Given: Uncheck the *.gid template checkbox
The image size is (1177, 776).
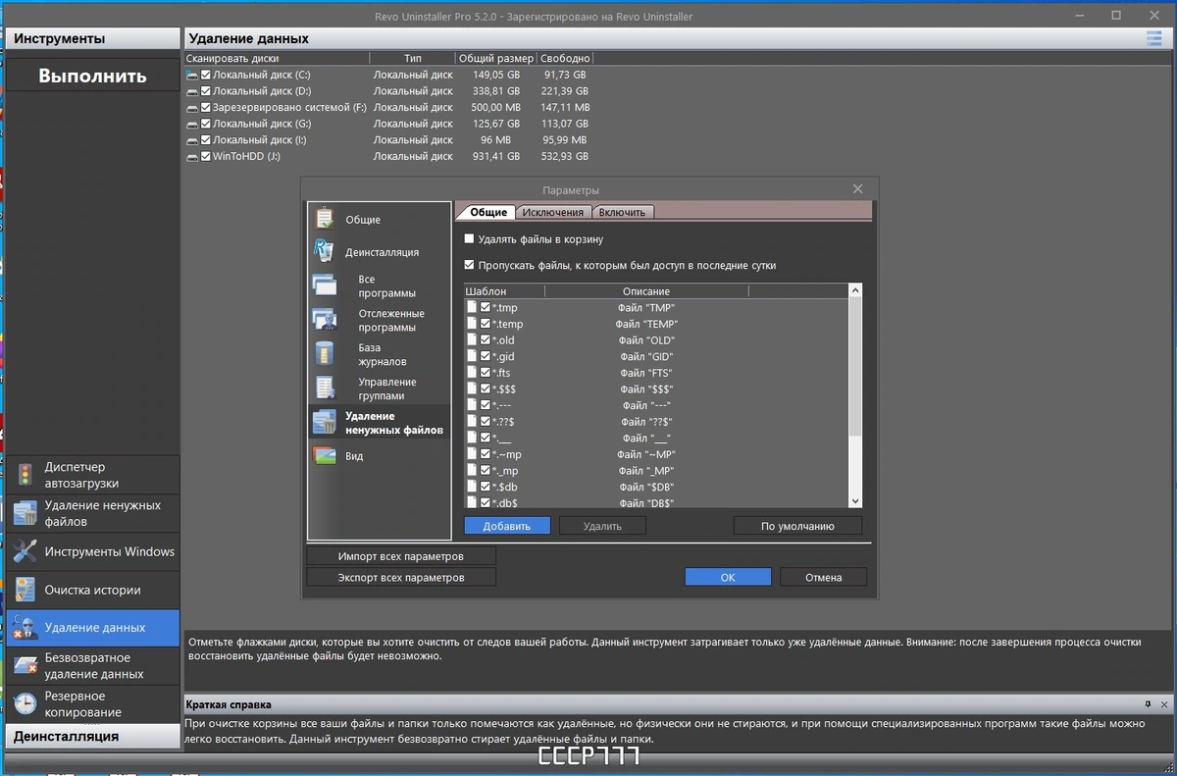Looking at the screenshot, I should (x=486, y=356).
